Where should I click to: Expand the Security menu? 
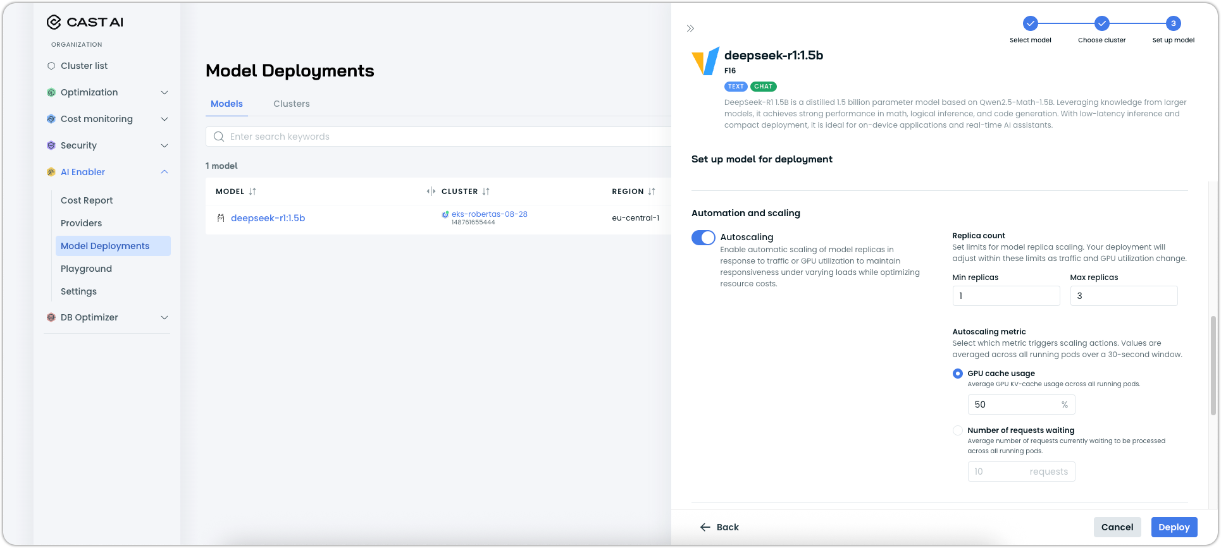pyautogui.click(x=164, y=145)
